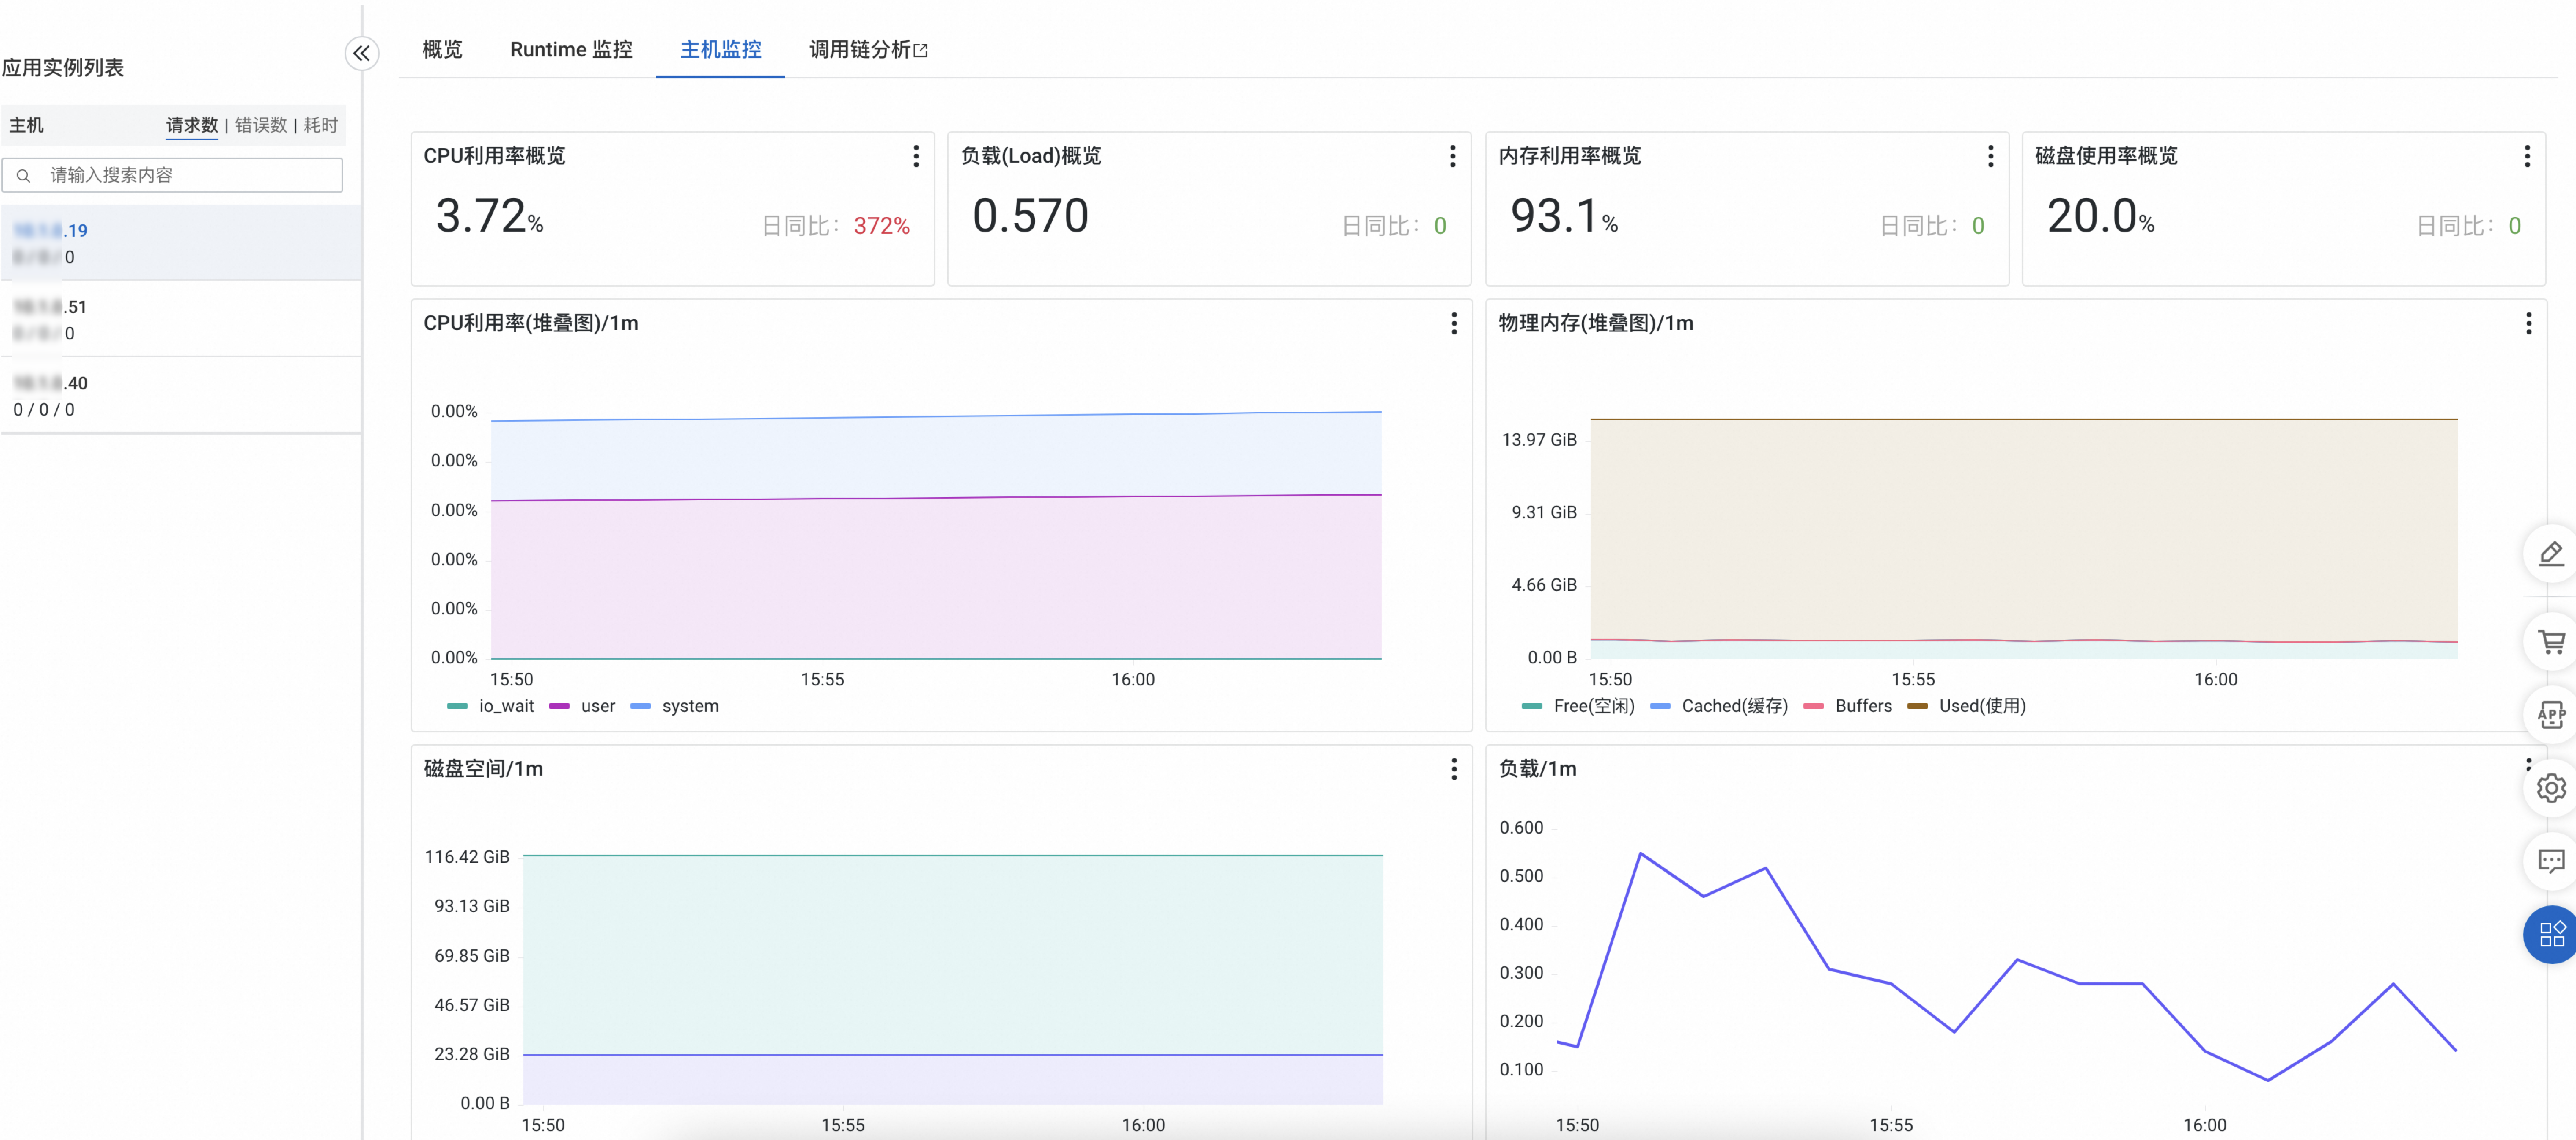Image resolution: width=2576 pixels, height=1140 pixels.
Task: Toggle user series in CPU legend
Action: (597, 706)
